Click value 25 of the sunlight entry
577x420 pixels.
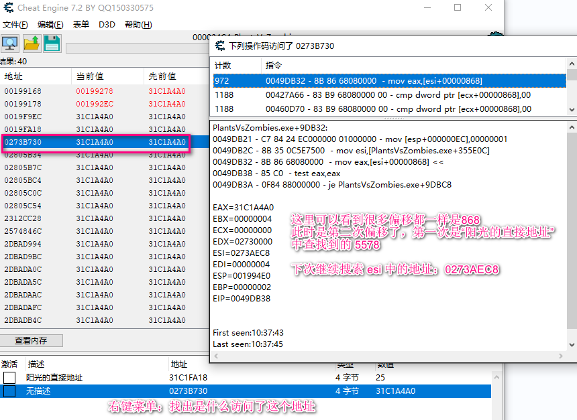(x=380, y=377)
